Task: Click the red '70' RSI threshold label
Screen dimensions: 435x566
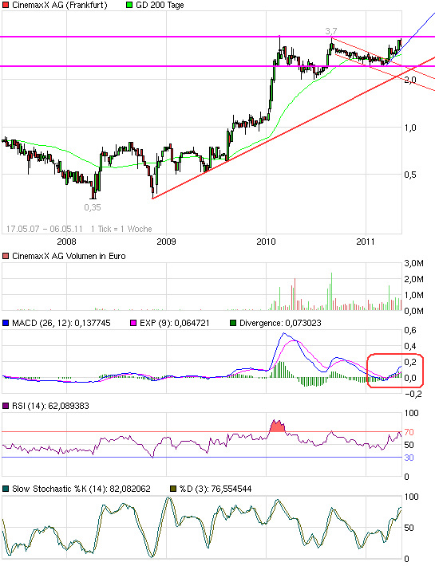Action: (409, 432)
